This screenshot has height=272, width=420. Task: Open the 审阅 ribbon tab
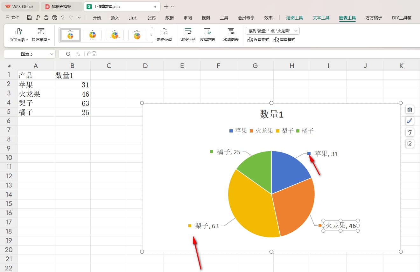188,18
